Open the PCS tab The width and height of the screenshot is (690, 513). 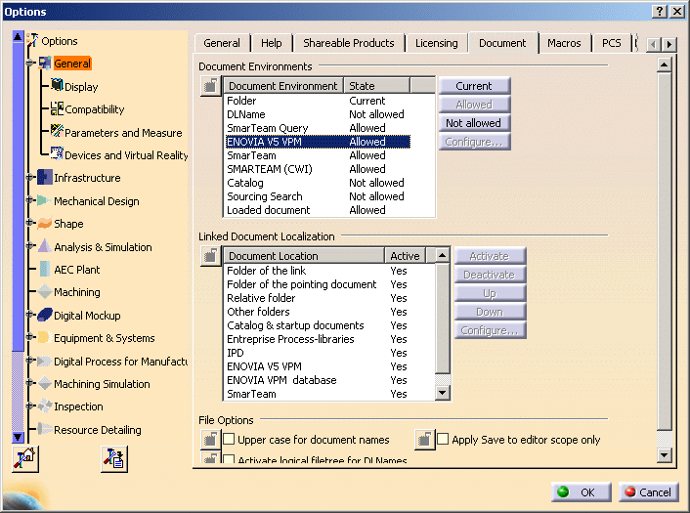(x=611, y=43)
